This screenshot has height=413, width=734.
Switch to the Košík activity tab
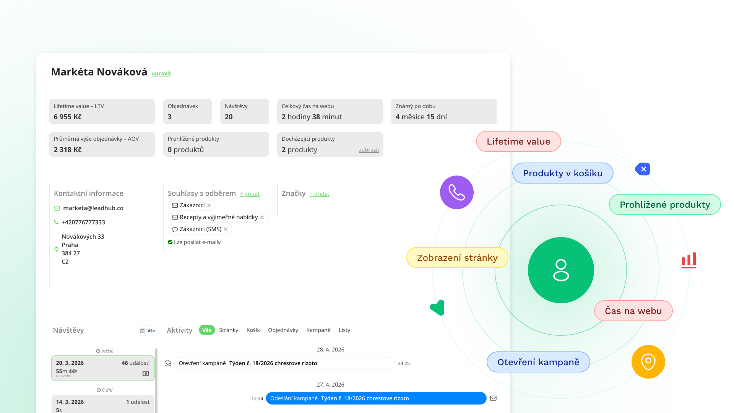pos(253,330)
